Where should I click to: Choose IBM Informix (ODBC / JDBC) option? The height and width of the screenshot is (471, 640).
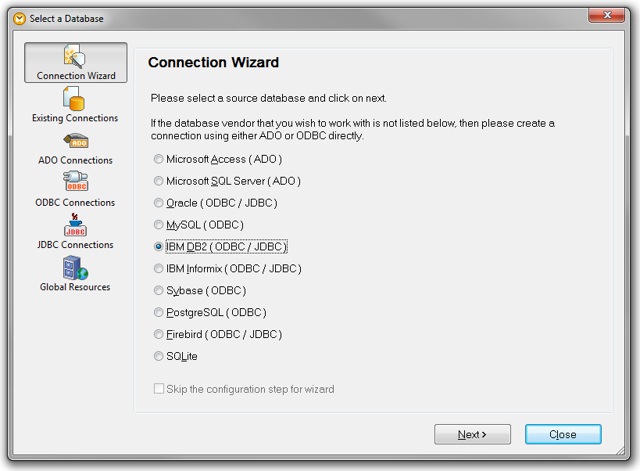click(x=159, y=268)
